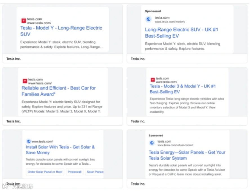
Task: Click the www.tesla.com/modely display URL
Action: [170, 22]
